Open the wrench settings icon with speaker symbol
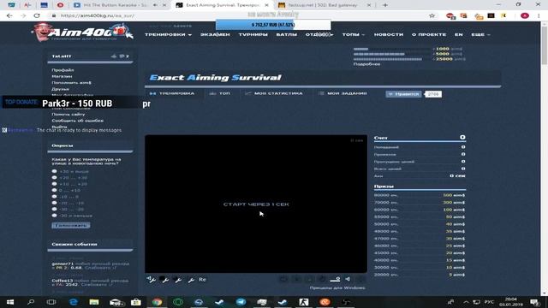This screenshot has height=308, width=548. point(152,280)
